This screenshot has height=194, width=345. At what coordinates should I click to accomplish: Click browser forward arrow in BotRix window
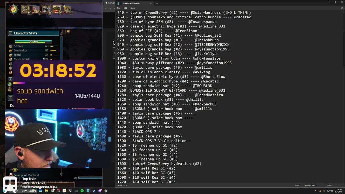click(111, 8)
